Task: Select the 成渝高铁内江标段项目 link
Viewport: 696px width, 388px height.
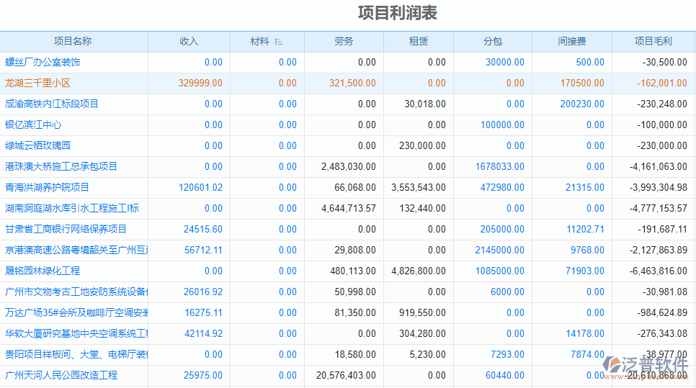Action: tap(52, 104)
